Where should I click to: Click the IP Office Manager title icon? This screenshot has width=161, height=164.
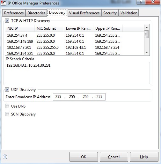[4, 3]
